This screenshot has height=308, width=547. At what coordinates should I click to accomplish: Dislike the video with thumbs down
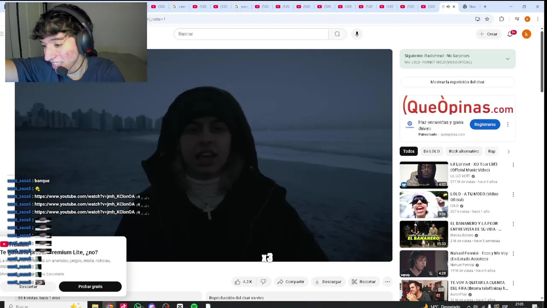pyautogui.click(x=263, y=282)
